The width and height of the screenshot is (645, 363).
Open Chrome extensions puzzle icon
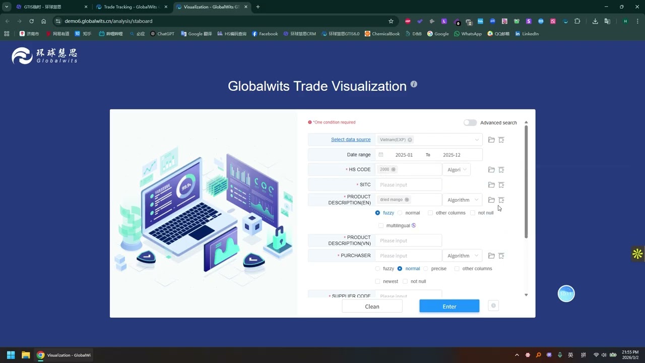point(577,21)
